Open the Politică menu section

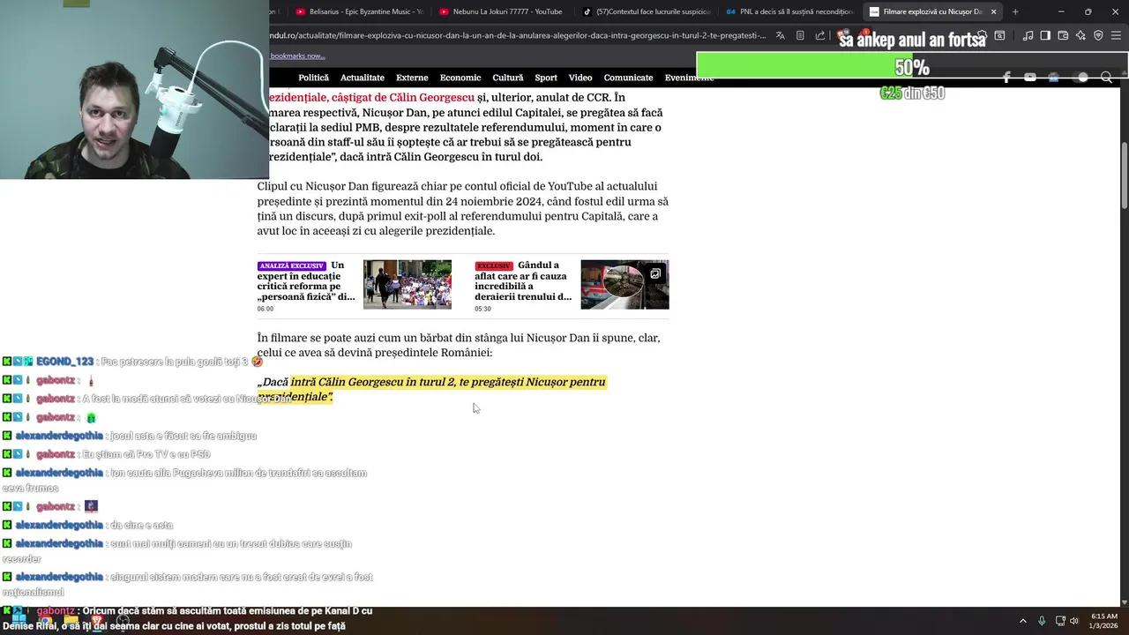(313, 78)
